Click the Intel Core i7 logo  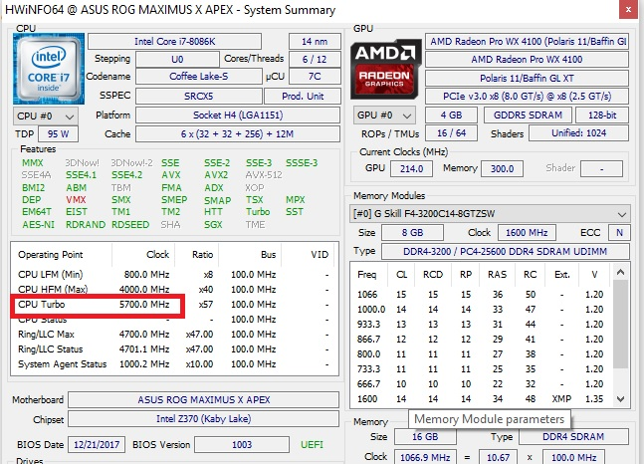point(49,69)
